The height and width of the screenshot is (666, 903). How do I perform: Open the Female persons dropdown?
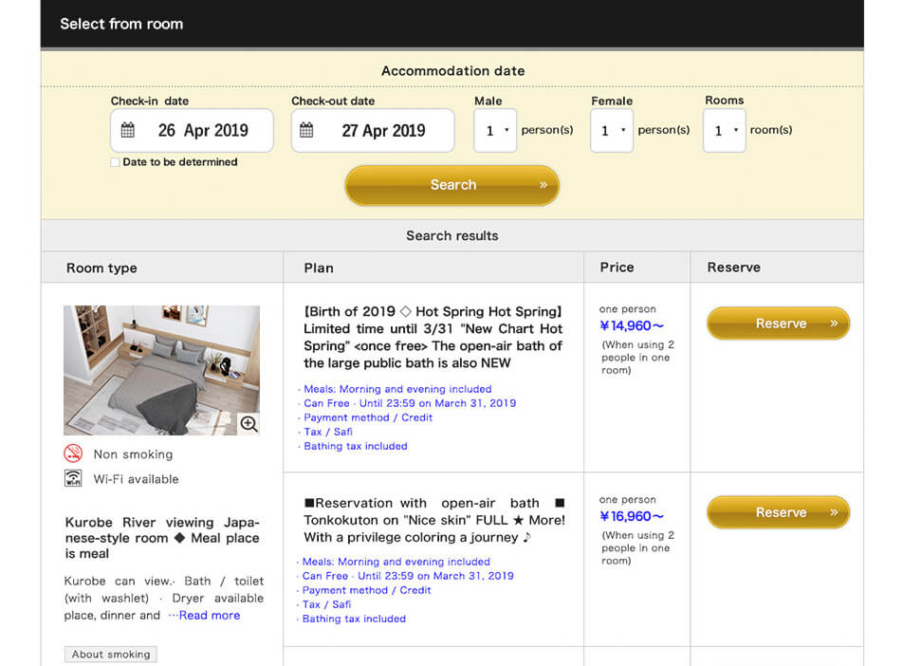611,131
